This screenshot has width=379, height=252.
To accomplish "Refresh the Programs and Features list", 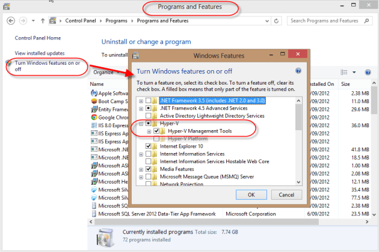I will pos(276,21).
